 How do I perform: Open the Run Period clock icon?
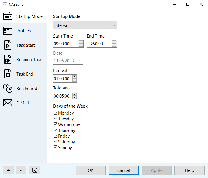[x=8, y=89]
